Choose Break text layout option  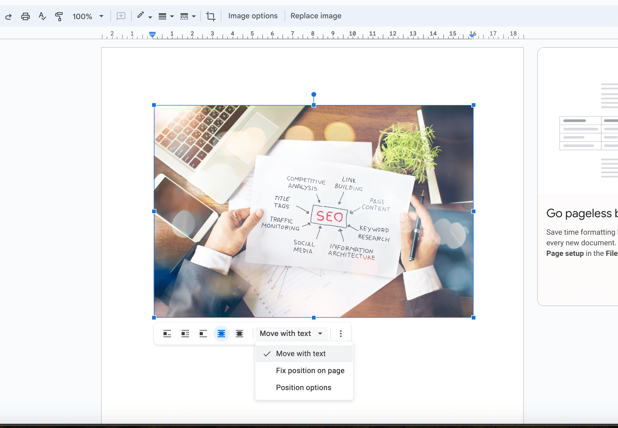point(203,334)
